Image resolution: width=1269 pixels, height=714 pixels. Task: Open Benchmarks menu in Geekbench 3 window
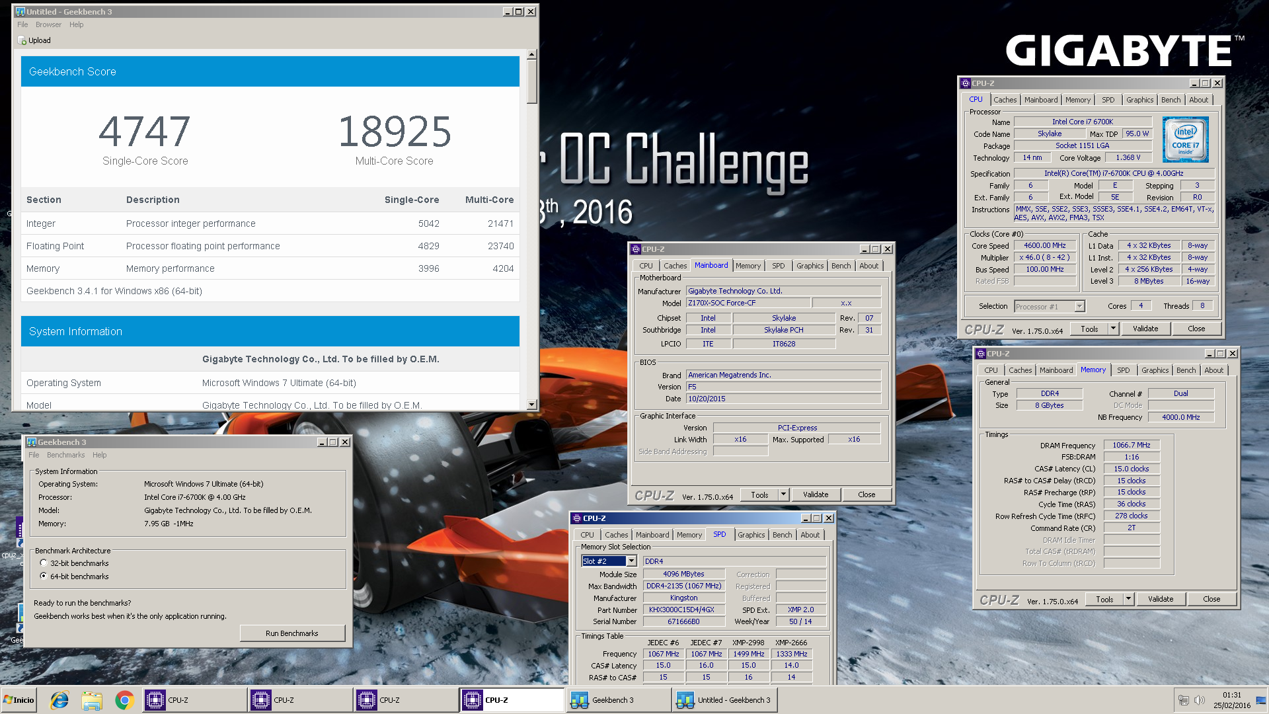[x=65, y=455]
